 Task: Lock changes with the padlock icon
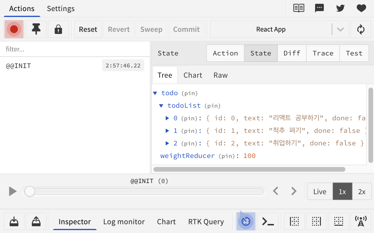[58, 29]
